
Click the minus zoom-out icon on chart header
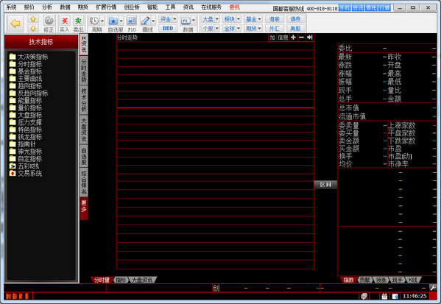(x=301, y=38)
